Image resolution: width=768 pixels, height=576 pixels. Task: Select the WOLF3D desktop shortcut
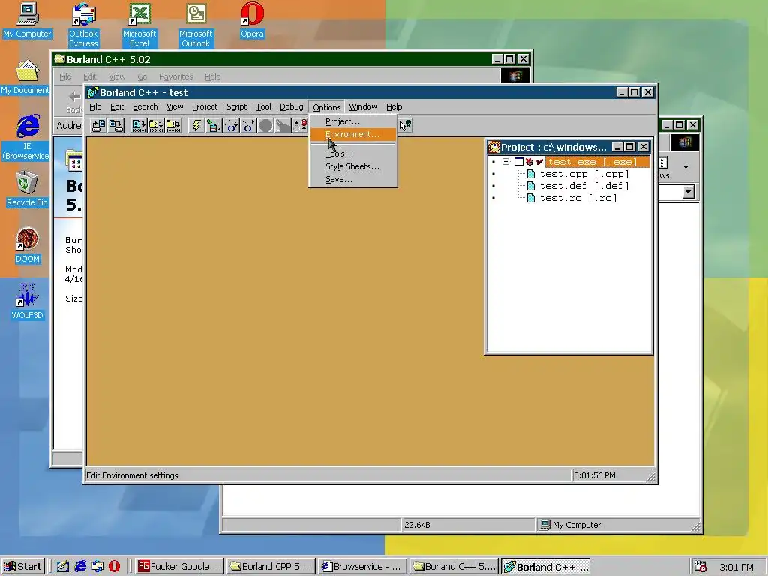pyautogui.click(x=27, y=301)
